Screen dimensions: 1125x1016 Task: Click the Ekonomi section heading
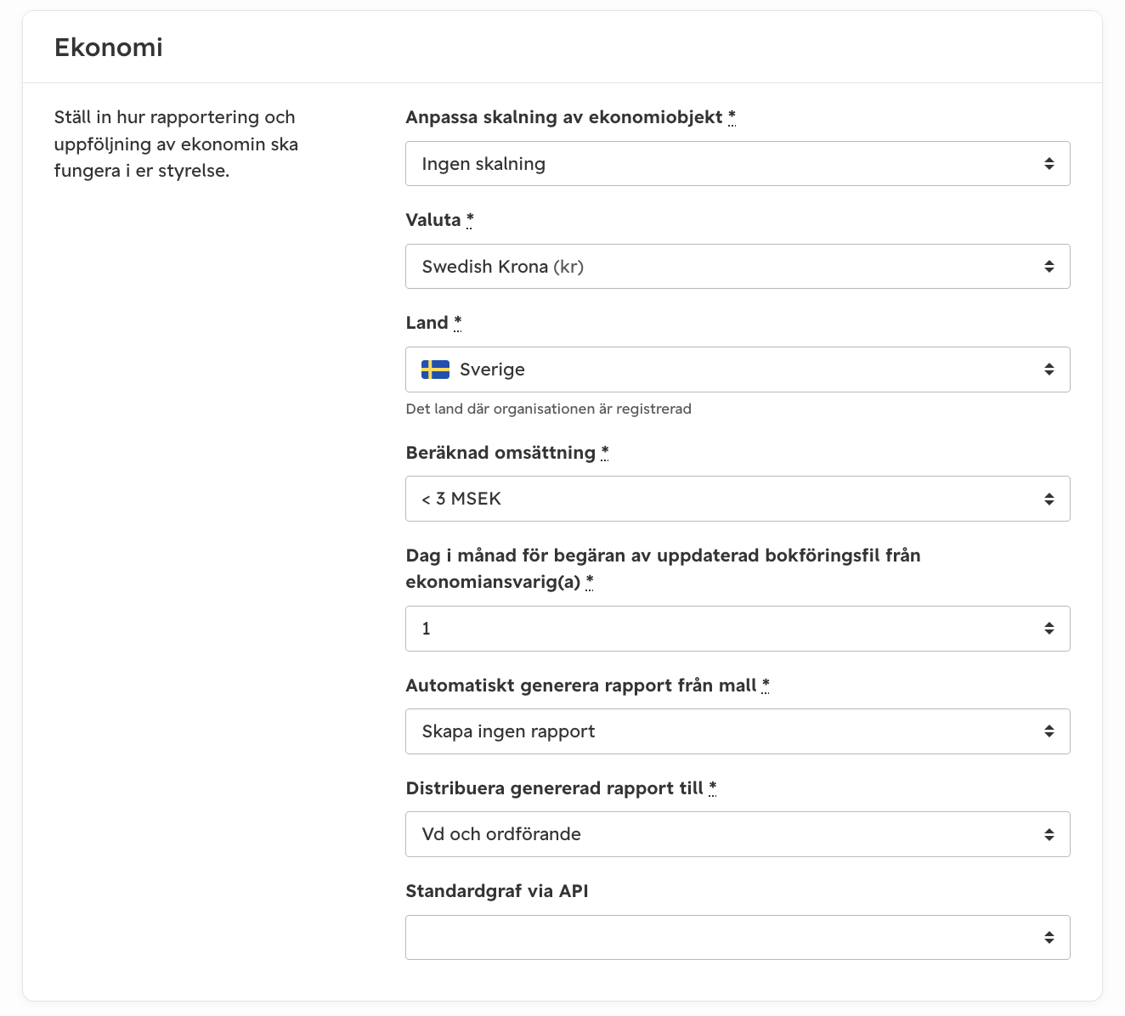pos(109,48)
